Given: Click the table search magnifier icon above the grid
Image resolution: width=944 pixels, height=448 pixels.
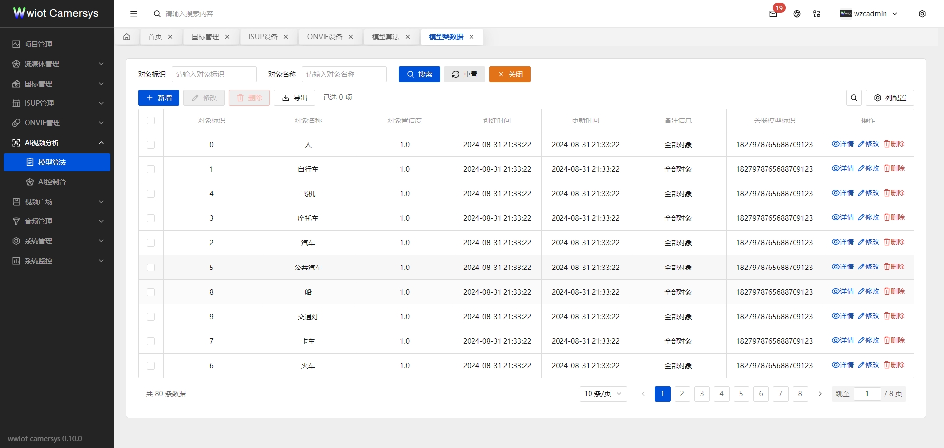Looking at the screenshot, I should 854,98.
